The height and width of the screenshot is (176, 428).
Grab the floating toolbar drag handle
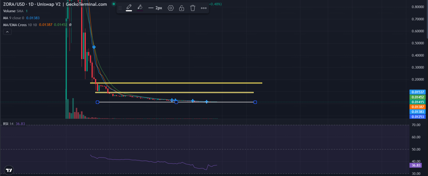120,8
